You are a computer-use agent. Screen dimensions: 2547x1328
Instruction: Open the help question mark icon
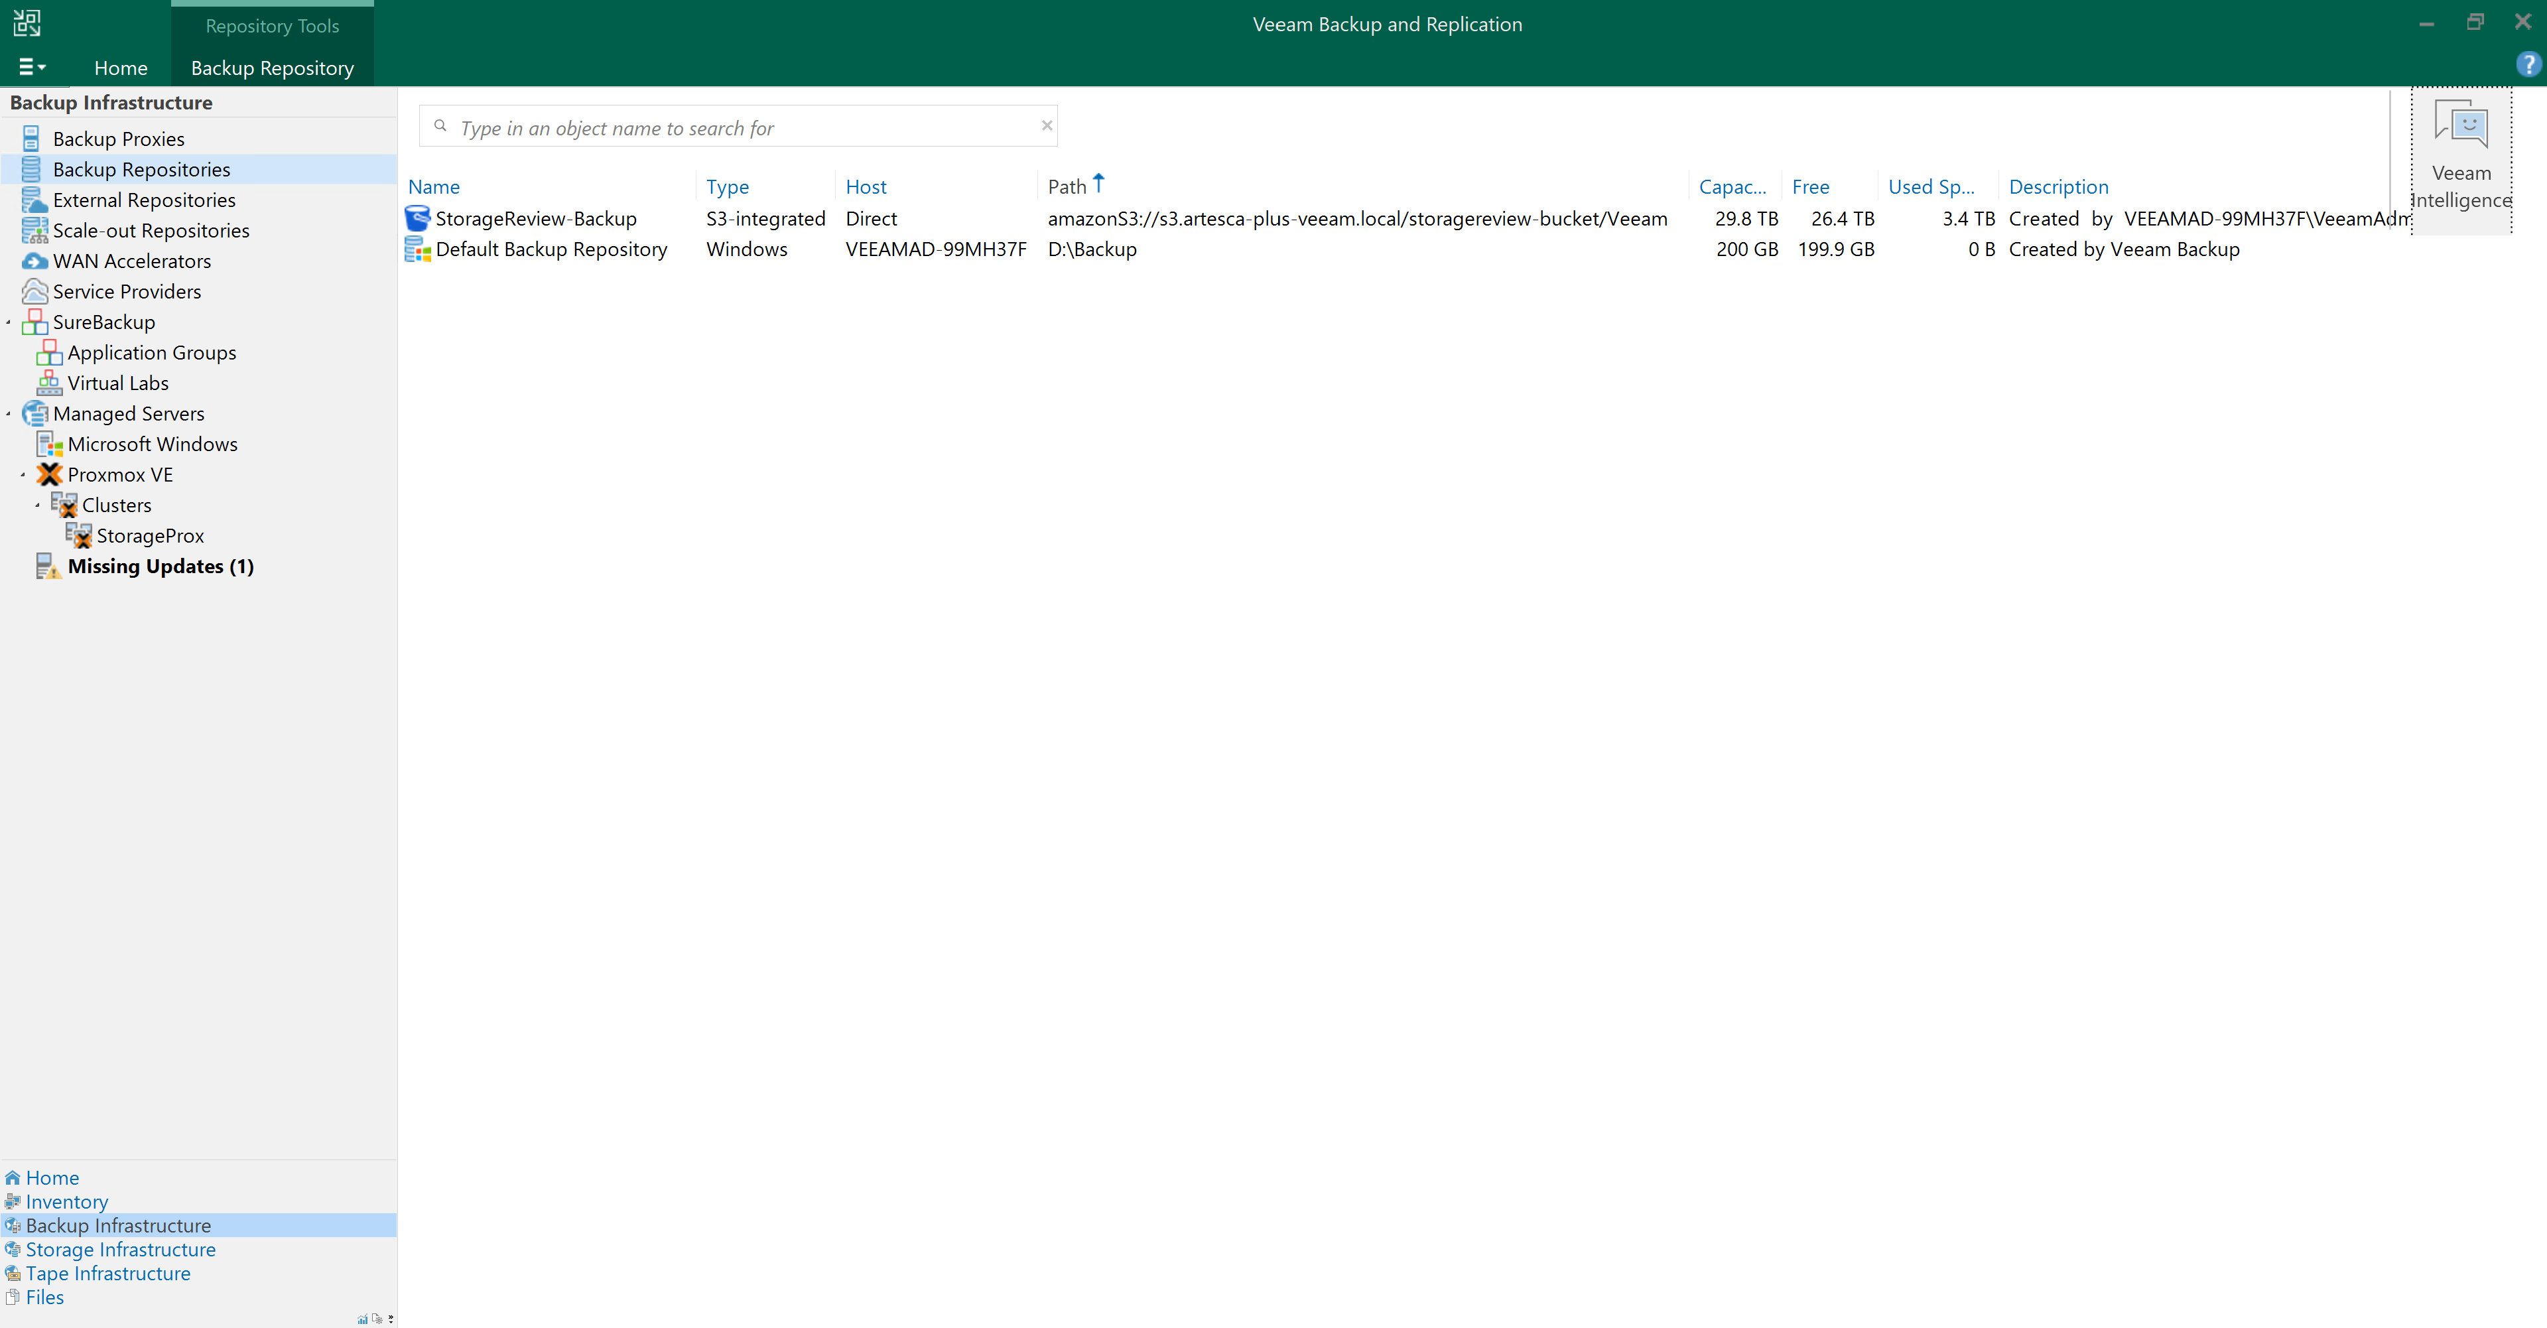tap(2527, 65)
